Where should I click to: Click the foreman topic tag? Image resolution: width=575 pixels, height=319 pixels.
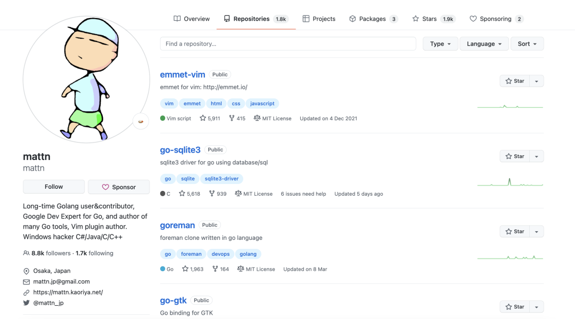tap(191, 254)
